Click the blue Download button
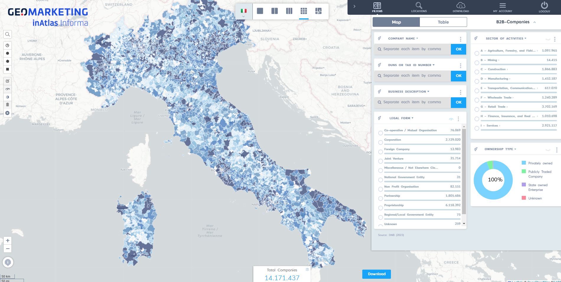 pyautogui.click(x=376, y=274)
